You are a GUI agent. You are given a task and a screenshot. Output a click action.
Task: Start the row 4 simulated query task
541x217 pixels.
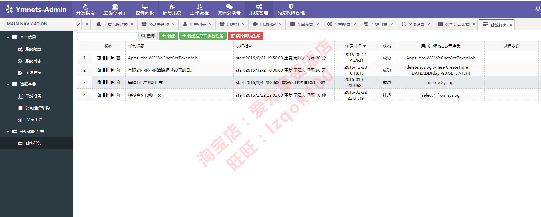[112, 95]
